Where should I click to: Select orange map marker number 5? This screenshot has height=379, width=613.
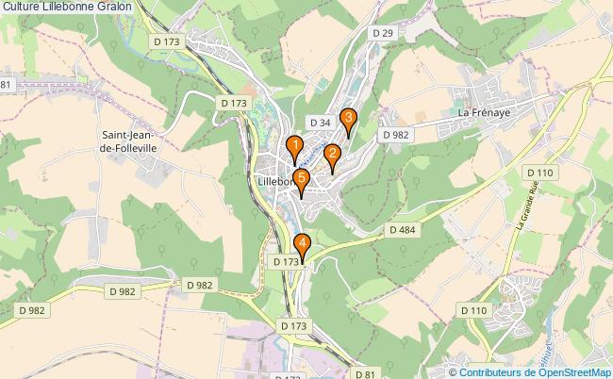pos(302,184)
